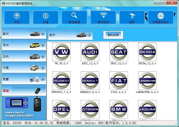Click the gray car in Europe header
This screenshot has width=179, height=127.
pos(81,35)
